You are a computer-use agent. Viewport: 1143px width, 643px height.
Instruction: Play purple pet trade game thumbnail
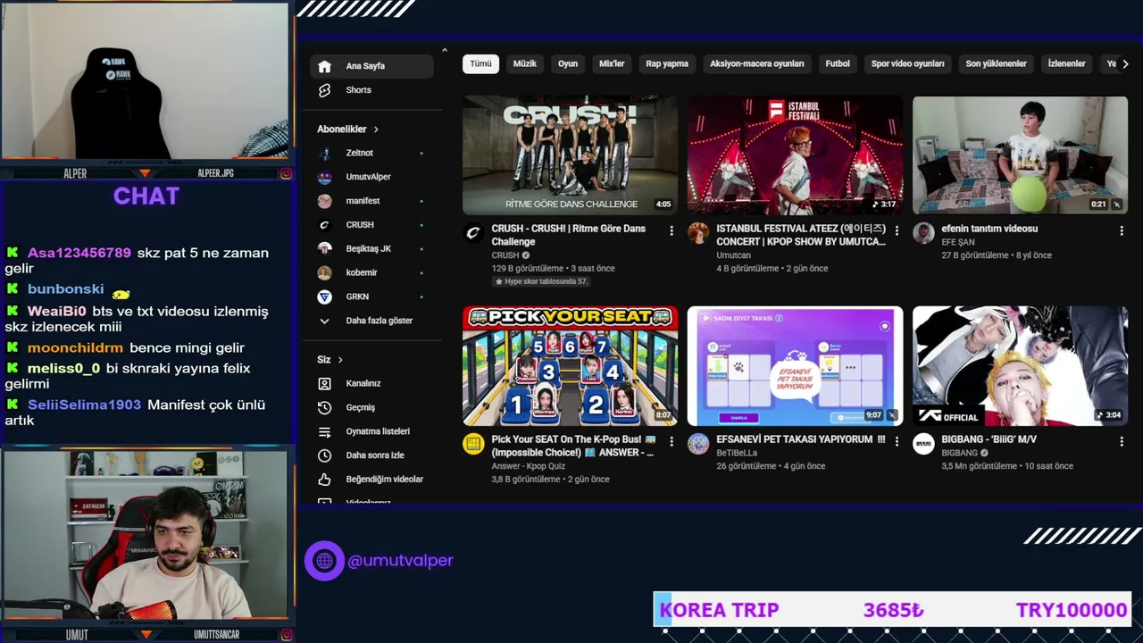coord(795,366)
